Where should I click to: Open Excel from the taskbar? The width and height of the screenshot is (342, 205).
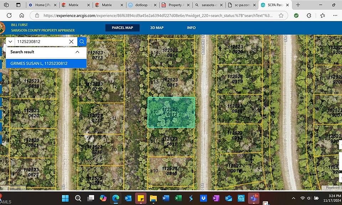pos(178,198)
